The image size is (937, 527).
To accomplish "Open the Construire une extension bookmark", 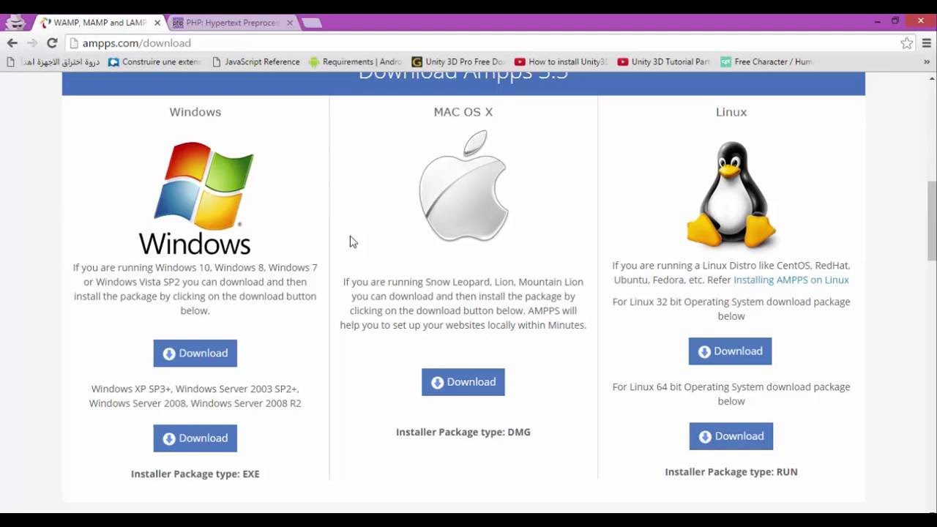I will tap(154, 62).
